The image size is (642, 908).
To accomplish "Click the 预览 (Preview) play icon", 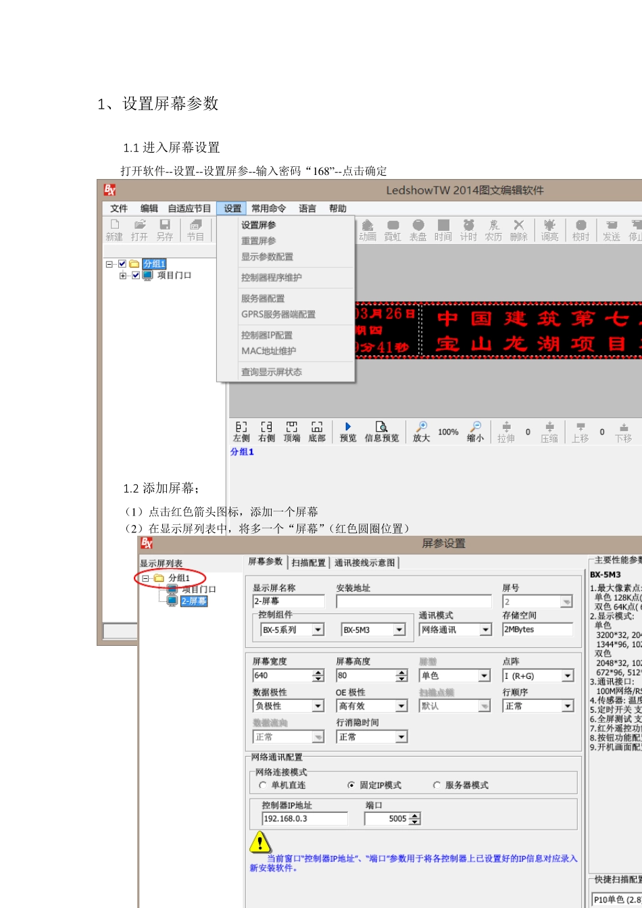I will (x=348, y=426).
